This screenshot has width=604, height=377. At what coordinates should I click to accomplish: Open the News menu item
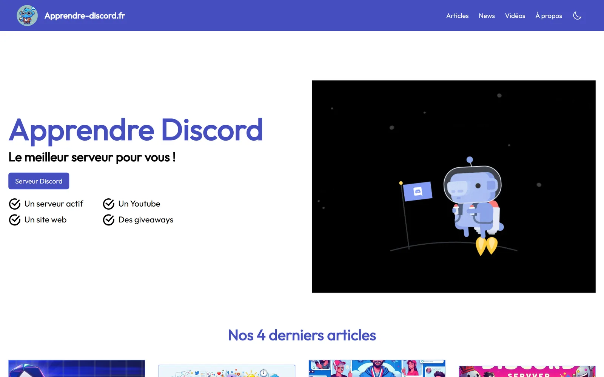click(x=487, y=16)
